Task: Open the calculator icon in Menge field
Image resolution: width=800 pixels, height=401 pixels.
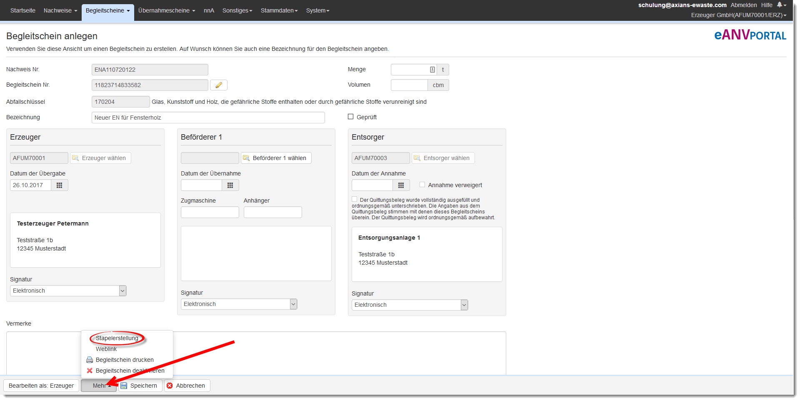Action: 432,70
